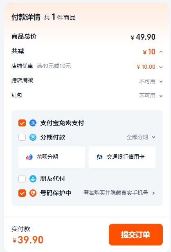171x252 pixels.
Task: Toggle the 号码保护中 checkbox
Action: click(22, 193)
